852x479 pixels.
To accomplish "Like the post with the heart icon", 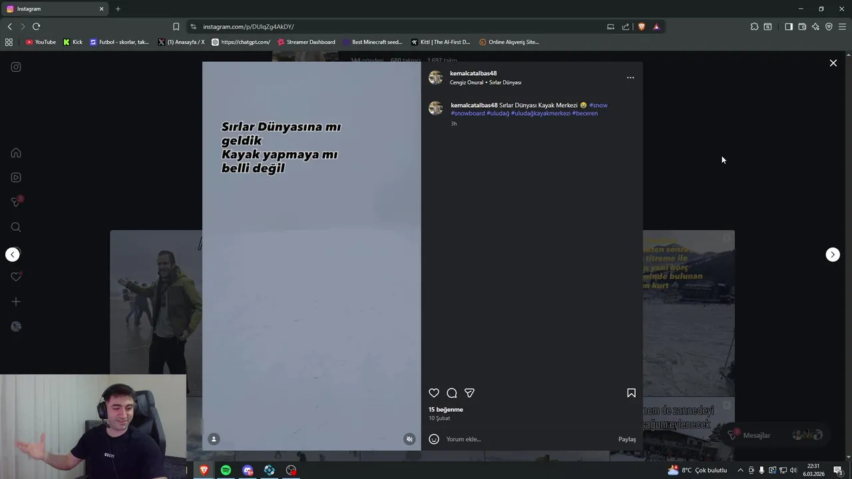I will (434, 393).
